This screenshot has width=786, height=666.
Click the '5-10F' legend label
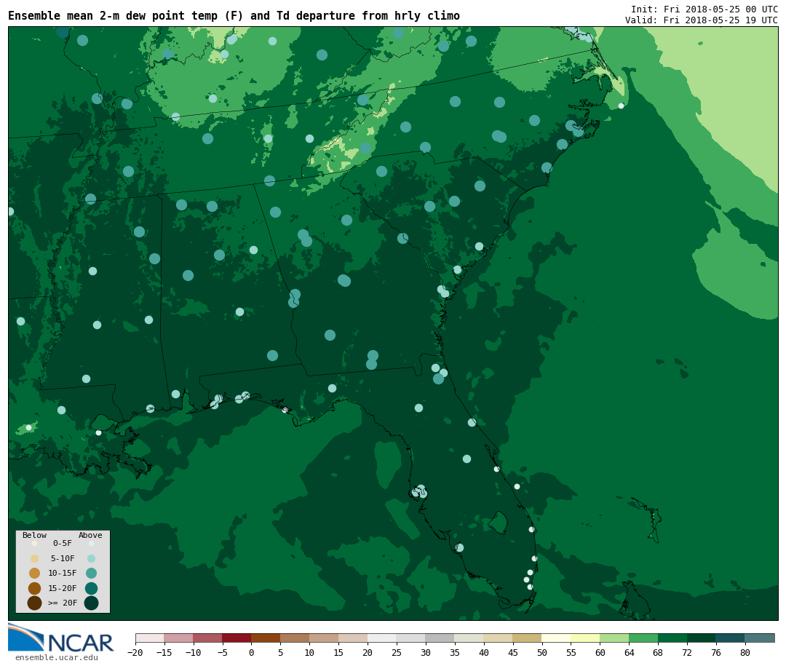[63, 558]
